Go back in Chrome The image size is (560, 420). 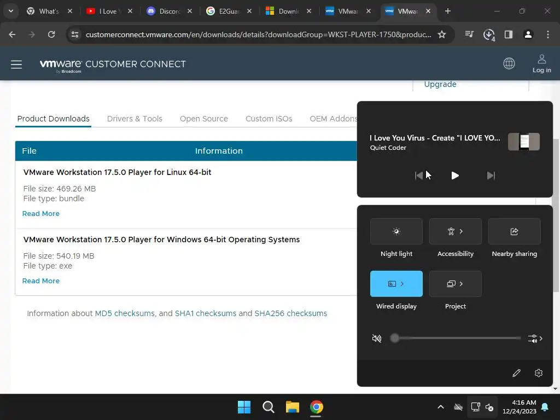tap(12, 34)
